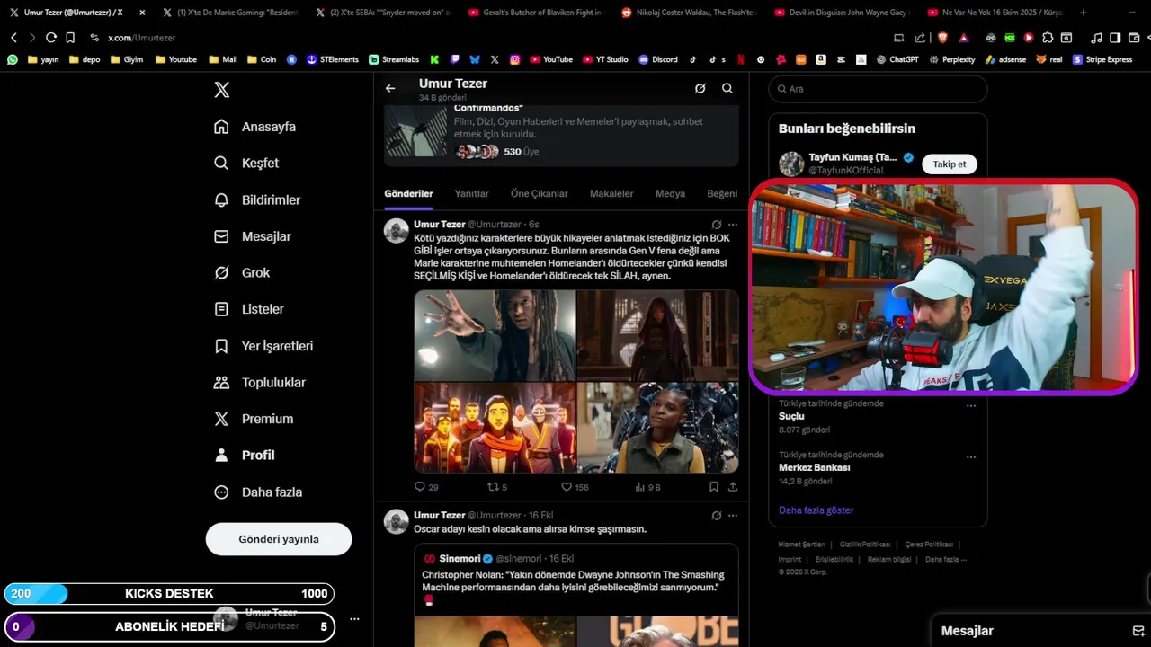The height and width of the screenshot is (647, 1151).
Task: Click browser bookmark icon next to address bar
Action: coord(70,38)
